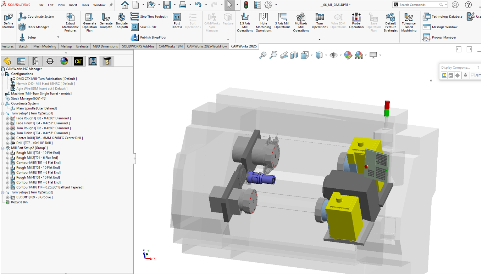
Task: Open CAMWorks tool tree tab
Action: [x=107, y=61]
